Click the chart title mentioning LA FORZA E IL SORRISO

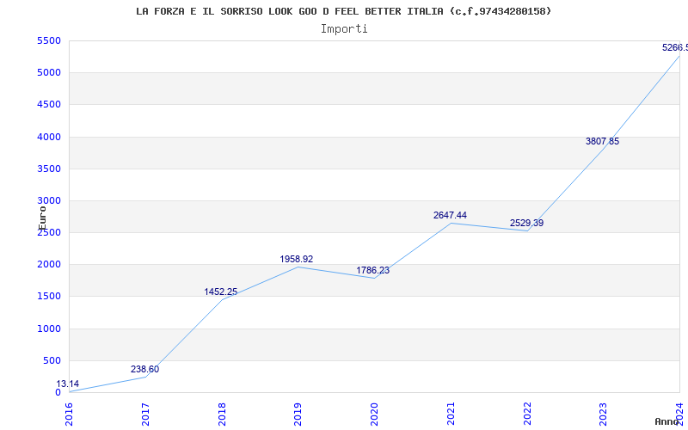click(x=343, y=11)
